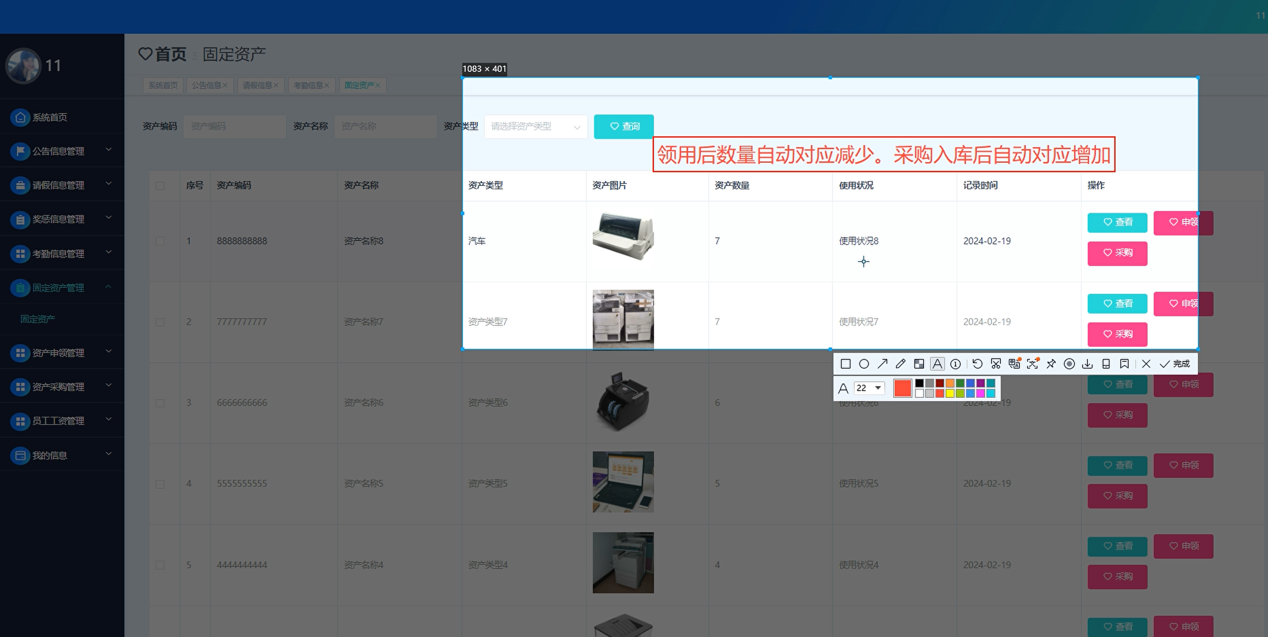
Task: Pin the screenshot to screen
Action: [x=1051, y=363]
